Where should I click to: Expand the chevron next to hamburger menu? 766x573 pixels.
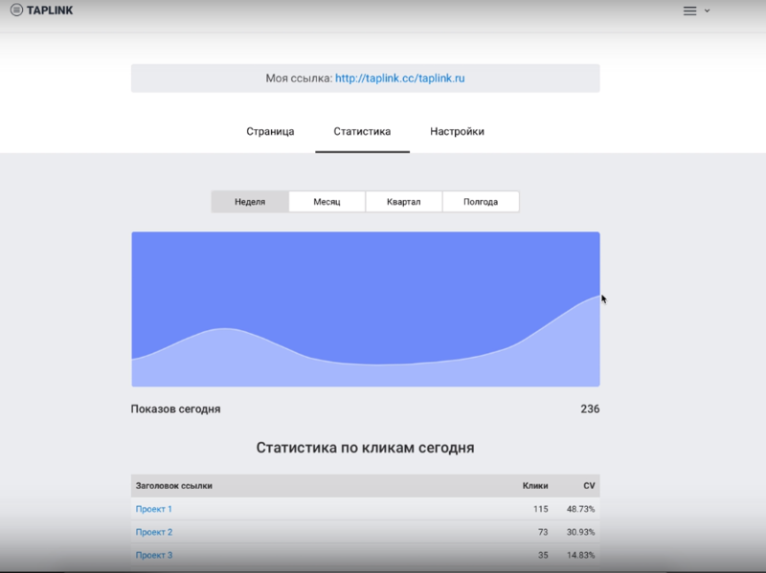pyautogui.click(x=708, y=11)
